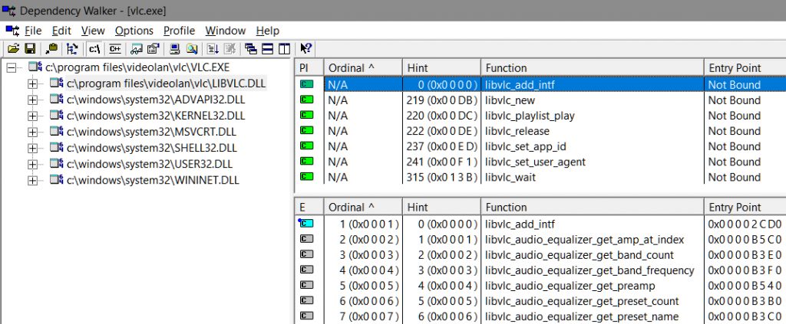
Task: Open the Help menu
Action: [268, 31]
